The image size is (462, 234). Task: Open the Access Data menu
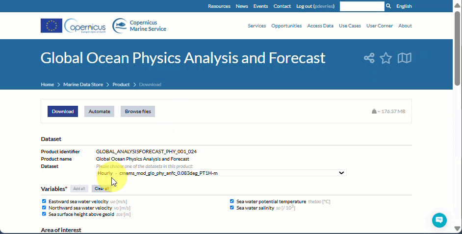click(320, 25)
